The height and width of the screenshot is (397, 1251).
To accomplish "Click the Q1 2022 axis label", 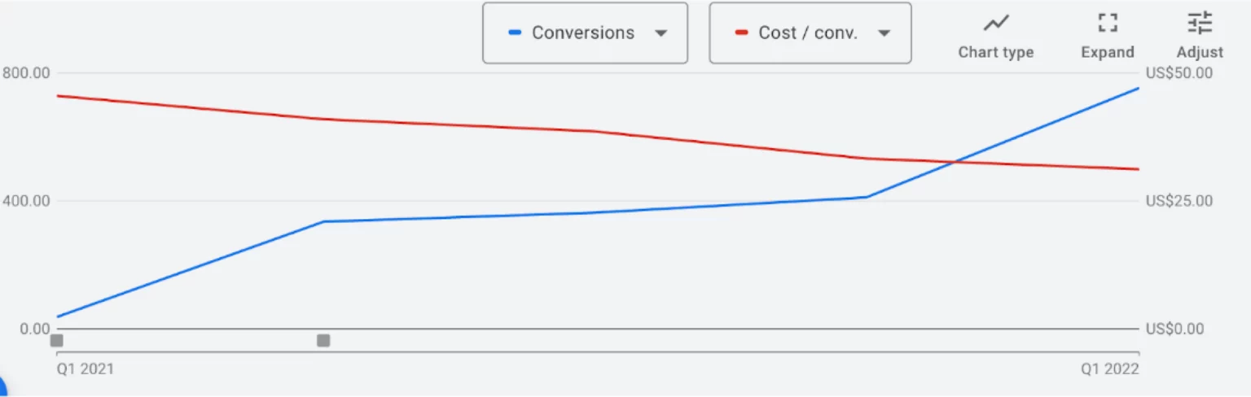I will coord(1110,369).
